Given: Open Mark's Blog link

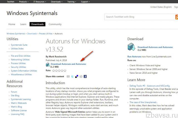Looking at the screenshot, I should click(16, 107).
